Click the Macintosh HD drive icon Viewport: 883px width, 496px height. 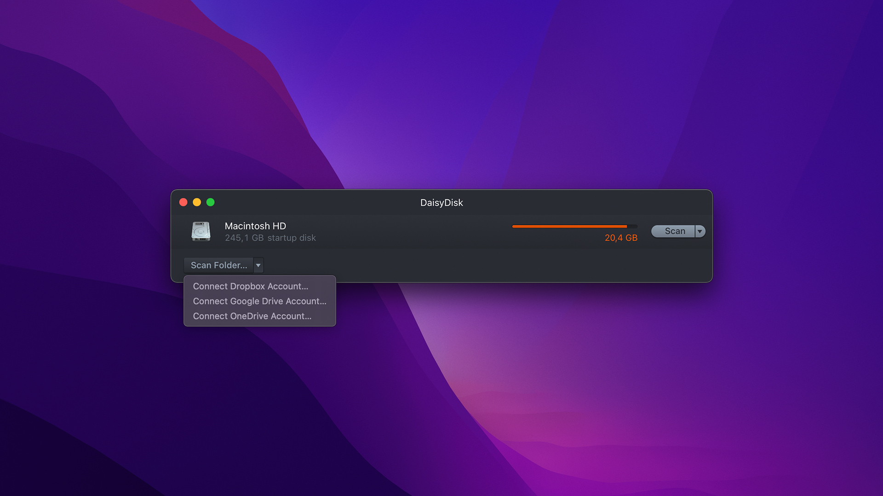pos(201,231)
